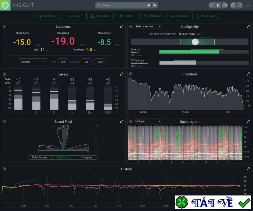Open the Targets dropdown in Loudness panel

pos(33,61)
